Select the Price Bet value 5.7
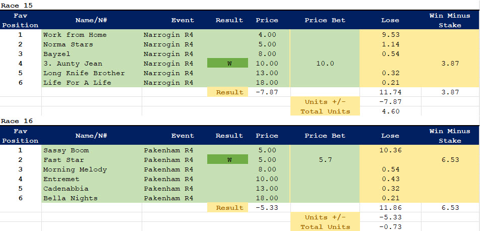Image resolution: width=480 pixels, height=231 pixels. pyautogui.click(x=325, y=160)
